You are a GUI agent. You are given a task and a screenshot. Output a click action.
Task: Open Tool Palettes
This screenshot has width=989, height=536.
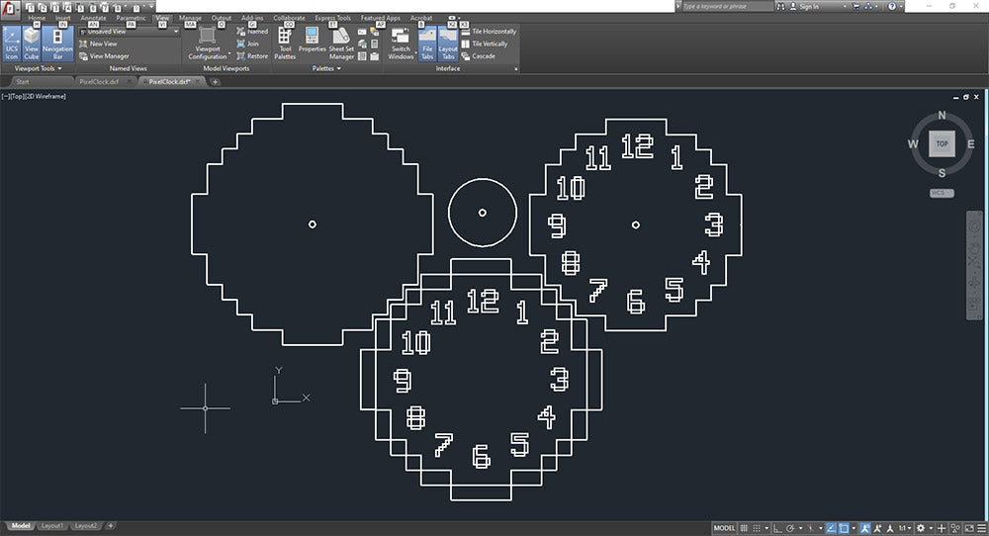click(285, 44)
